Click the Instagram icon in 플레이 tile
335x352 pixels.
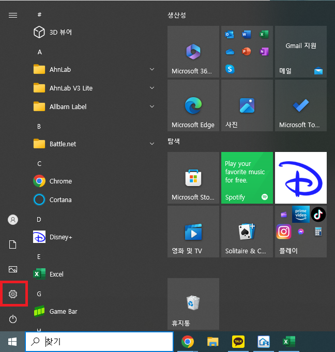click(x=284, y=232)
